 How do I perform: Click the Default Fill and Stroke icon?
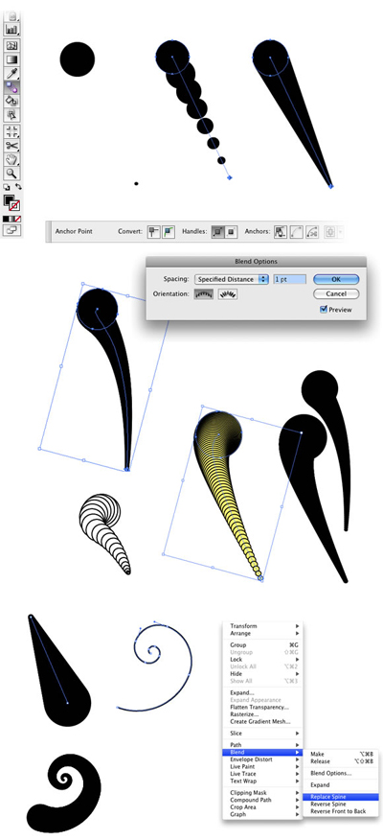pos(7,188)
